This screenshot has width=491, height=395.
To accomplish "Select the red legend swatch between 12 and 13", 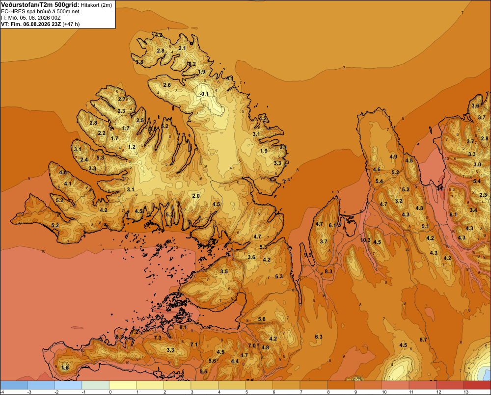I will point(450,385).
